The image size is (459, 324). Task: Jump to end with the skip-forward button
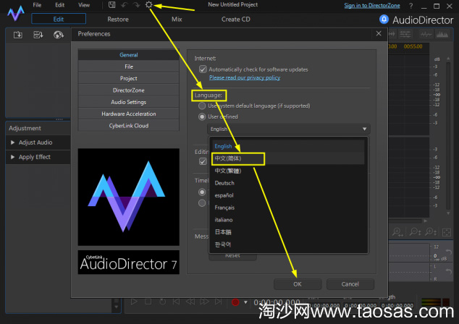pos(218,302)
